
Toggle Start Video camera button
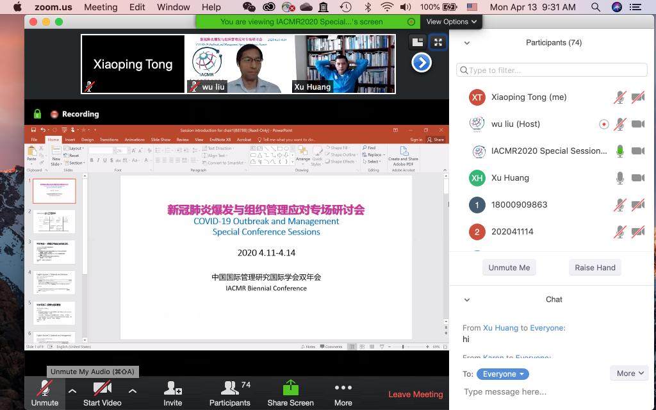pyautogui.click(x=102, y=389)
